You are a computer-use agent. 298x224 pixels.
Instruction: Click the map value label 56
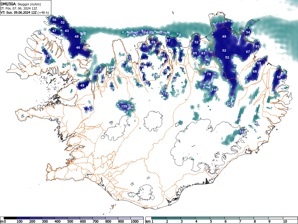54,20
